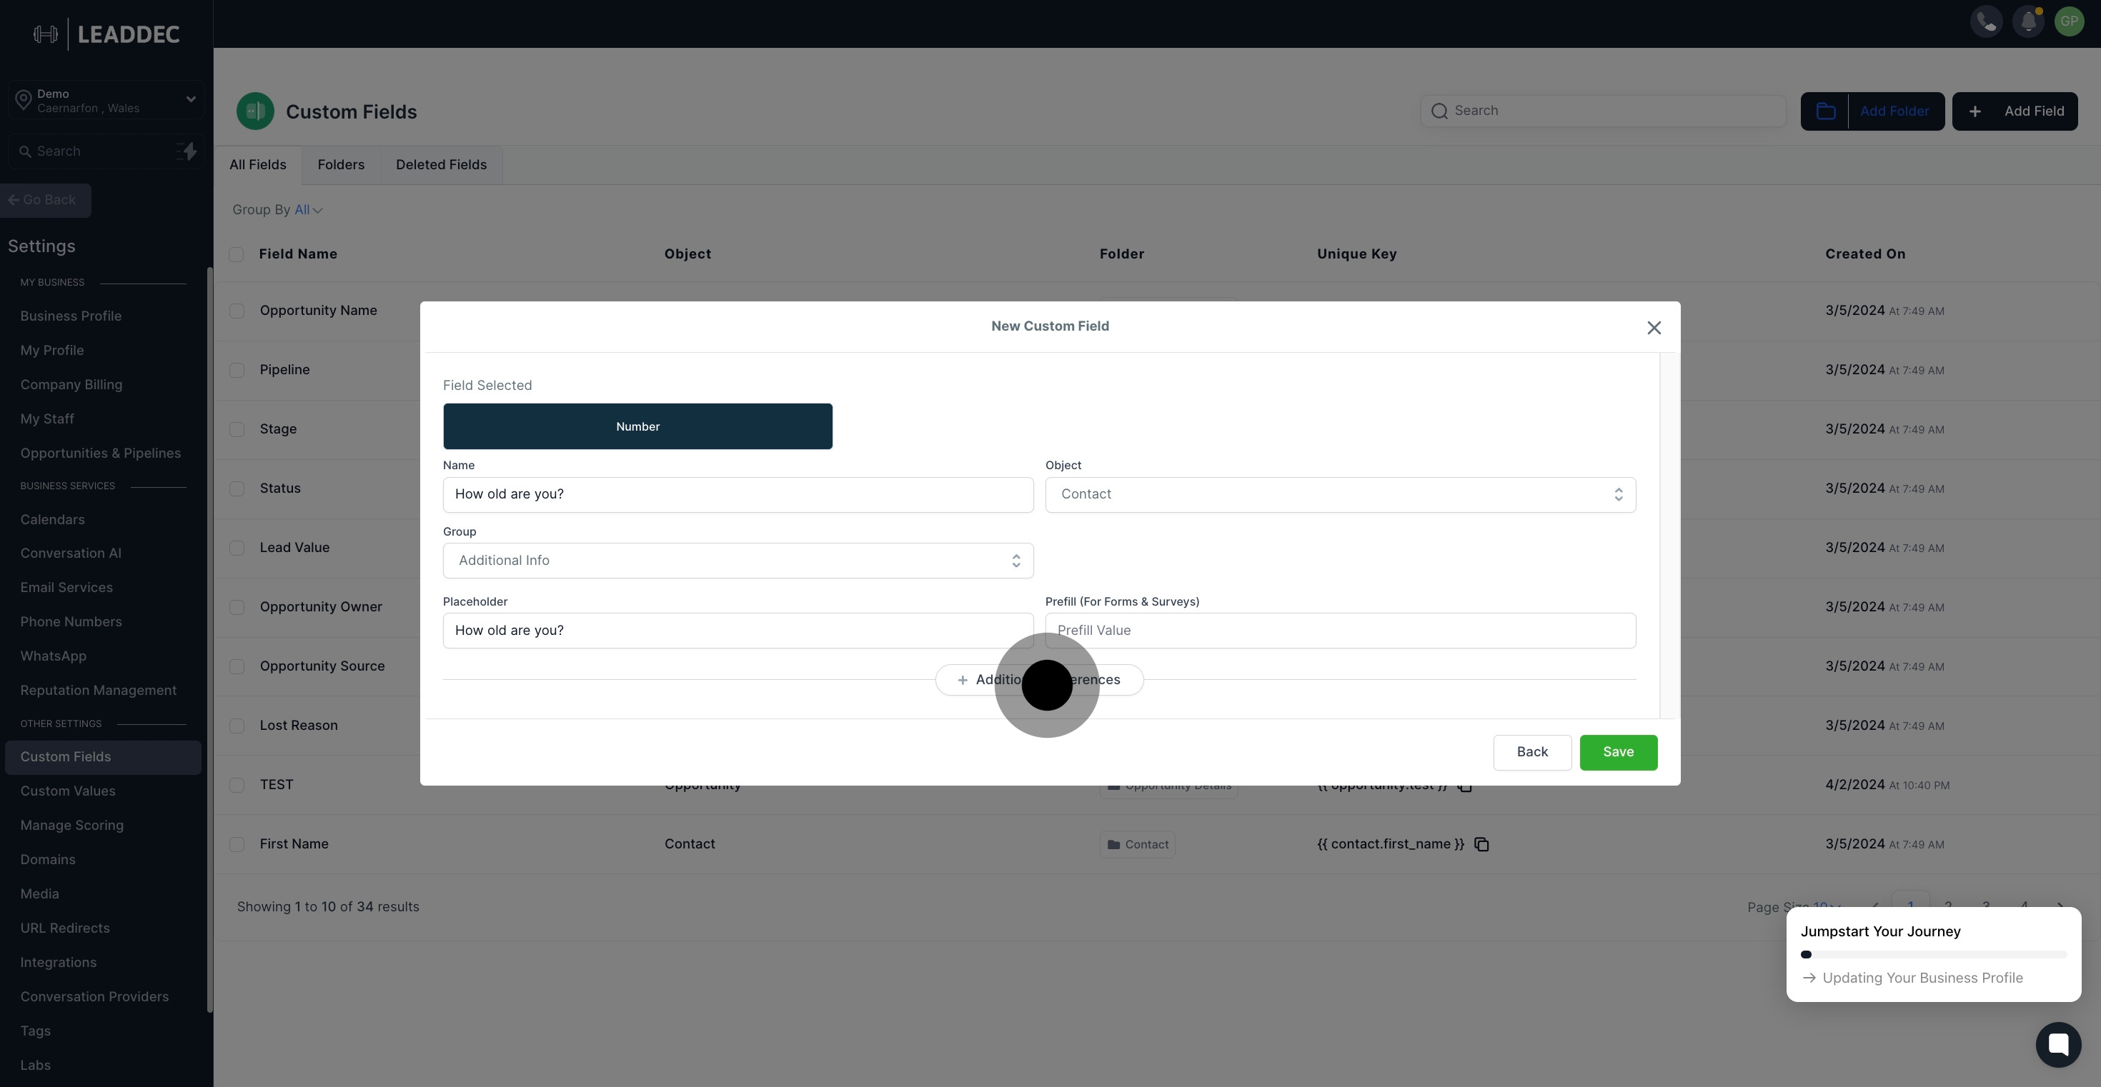Click the green Save button
Screen dimensions: 2101x1087
(x=1618, y=752)
